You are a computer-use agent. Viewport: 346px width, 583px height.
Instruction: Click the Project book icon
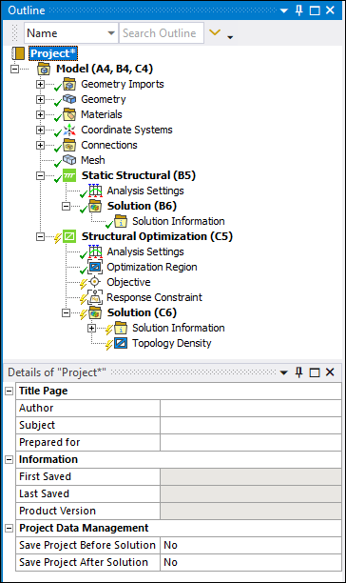pos(18,53)
